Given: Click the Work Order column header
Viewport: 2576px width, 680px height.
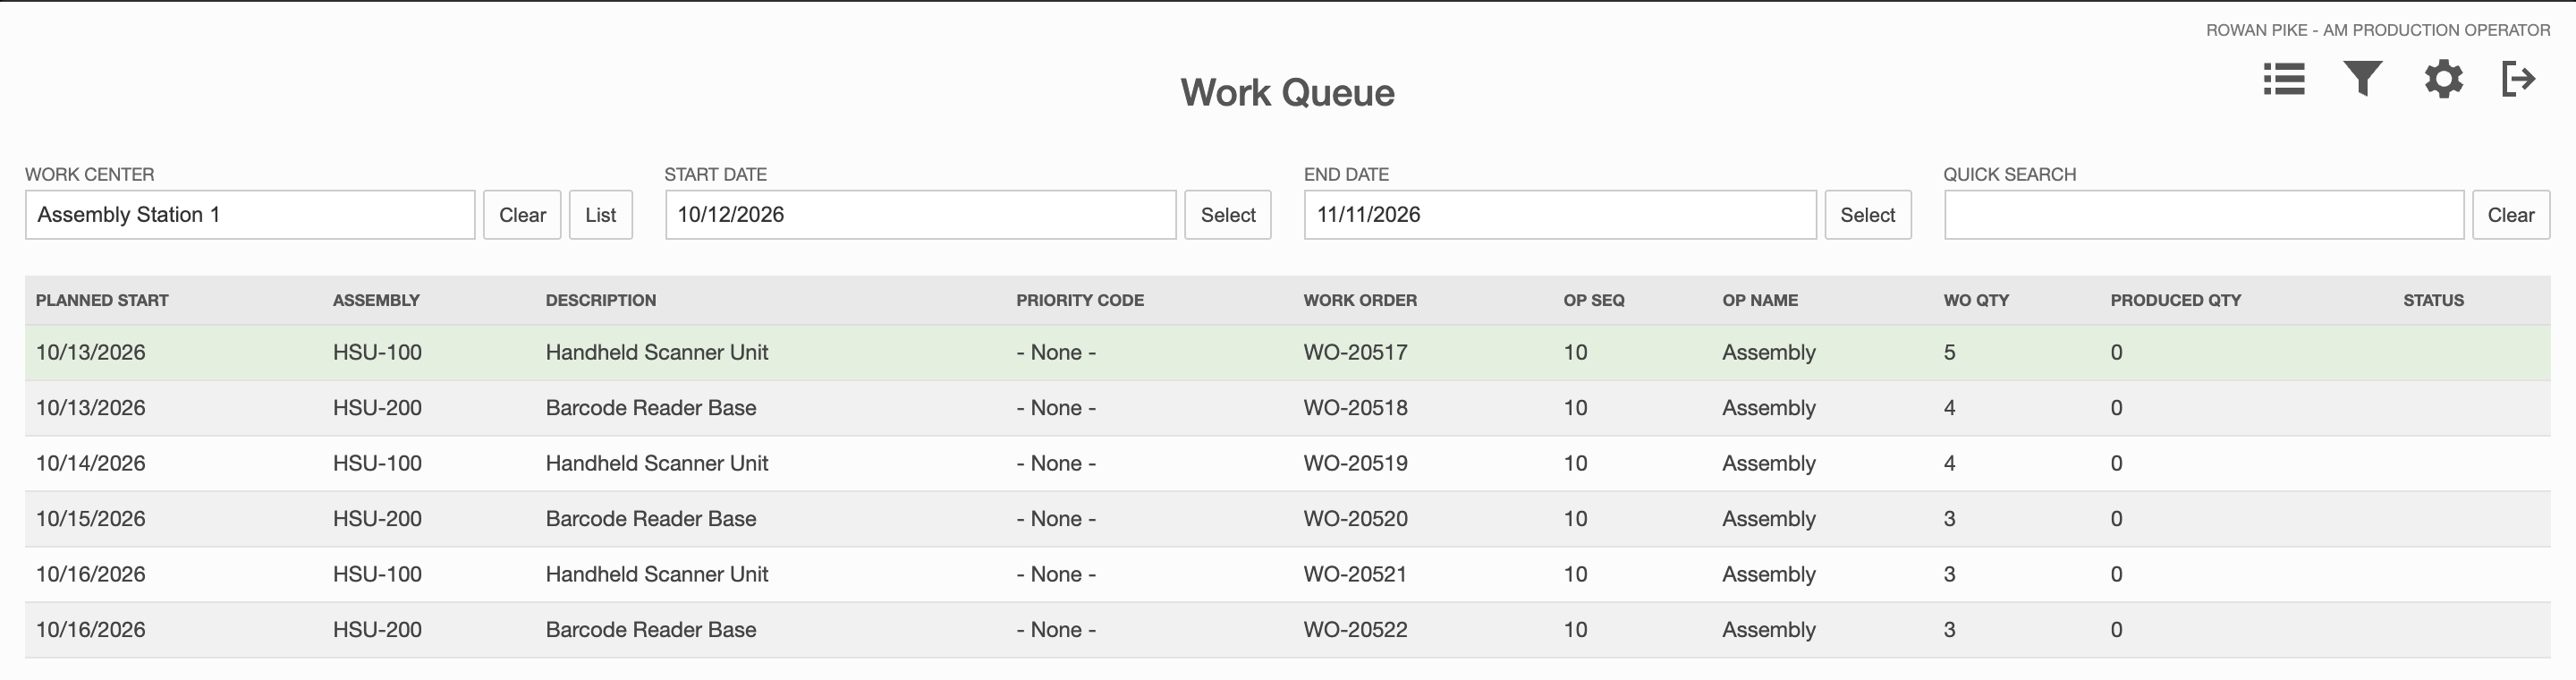Looking at the screenshot, I should coord(1360,300).
